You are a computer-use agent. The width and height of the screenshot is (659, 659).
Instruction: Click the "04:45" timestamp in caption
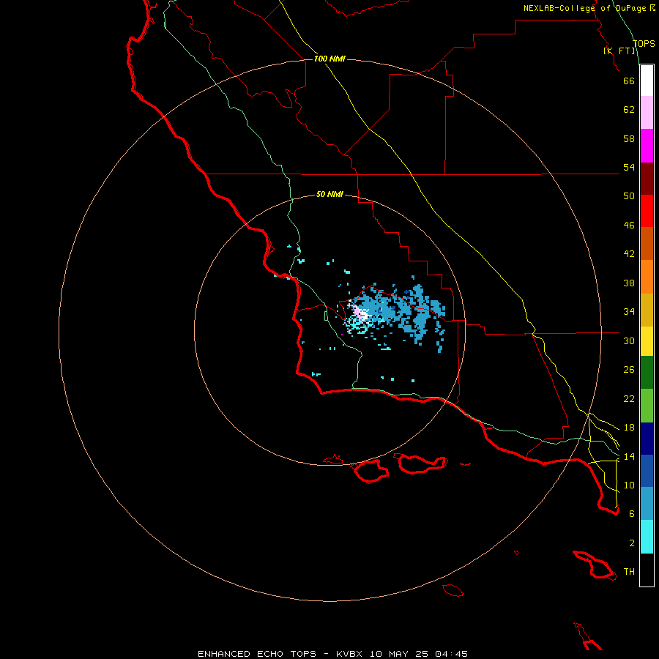[451, 654]
